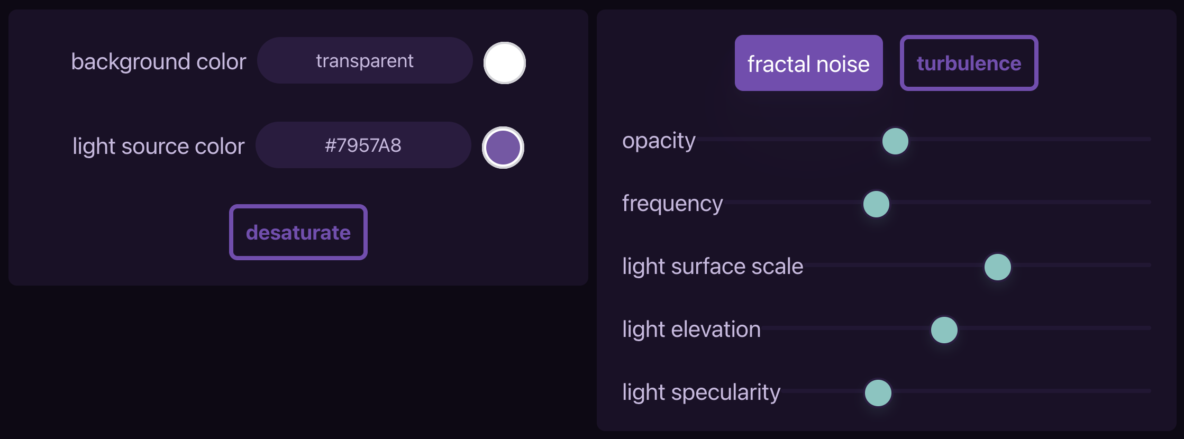
Task: Click the opacity label
Action: click(659, 141)
